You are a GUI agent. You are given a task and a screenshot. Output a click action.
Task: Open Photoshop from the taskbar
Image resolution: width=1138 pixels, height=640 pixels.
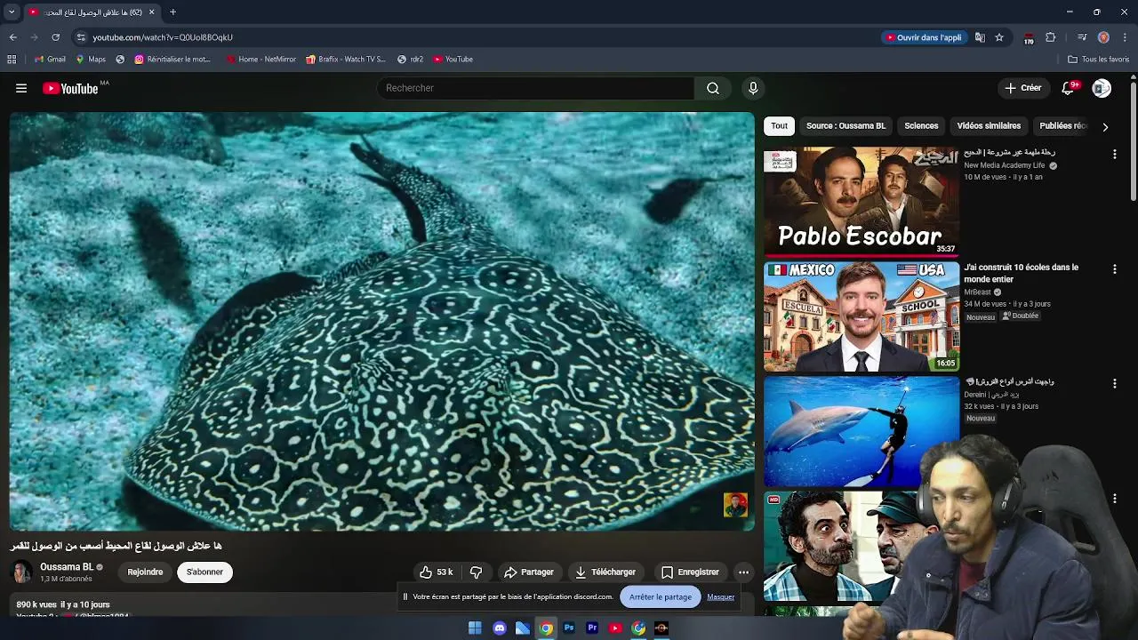click(x=569, y=628)
